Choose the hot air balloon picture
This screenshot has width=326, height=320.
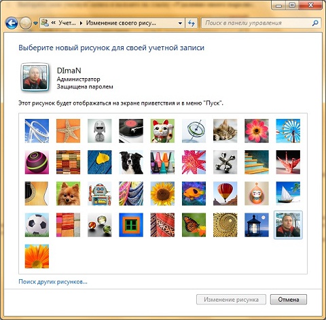225,194
